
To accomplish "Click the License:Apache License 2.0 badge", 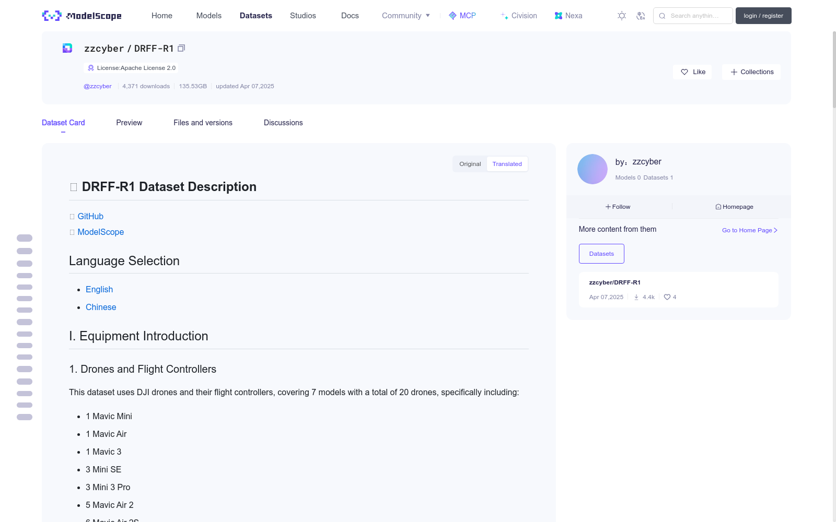I will 131,68.
